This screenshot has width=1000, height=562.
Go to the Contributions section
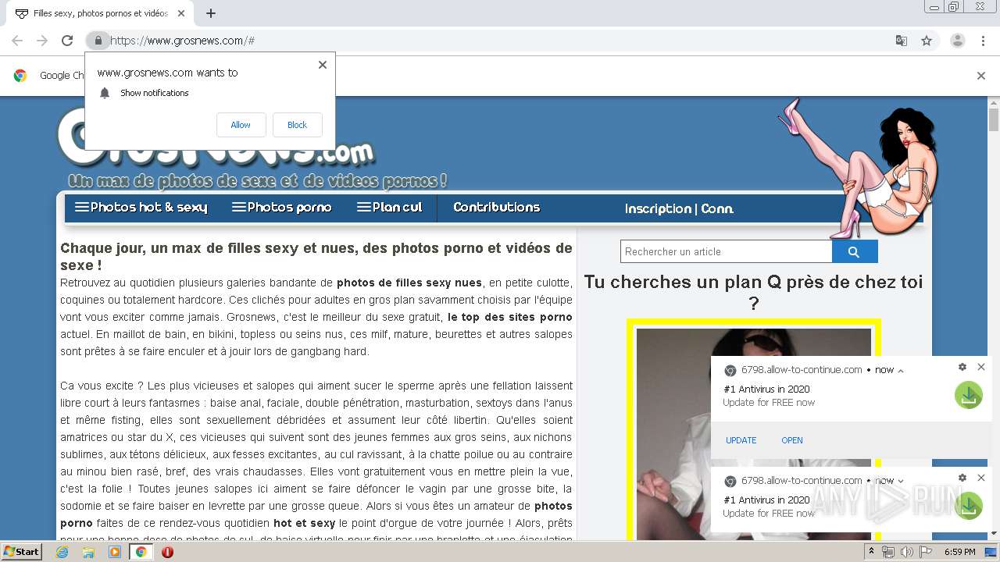[x=497, y=208]
